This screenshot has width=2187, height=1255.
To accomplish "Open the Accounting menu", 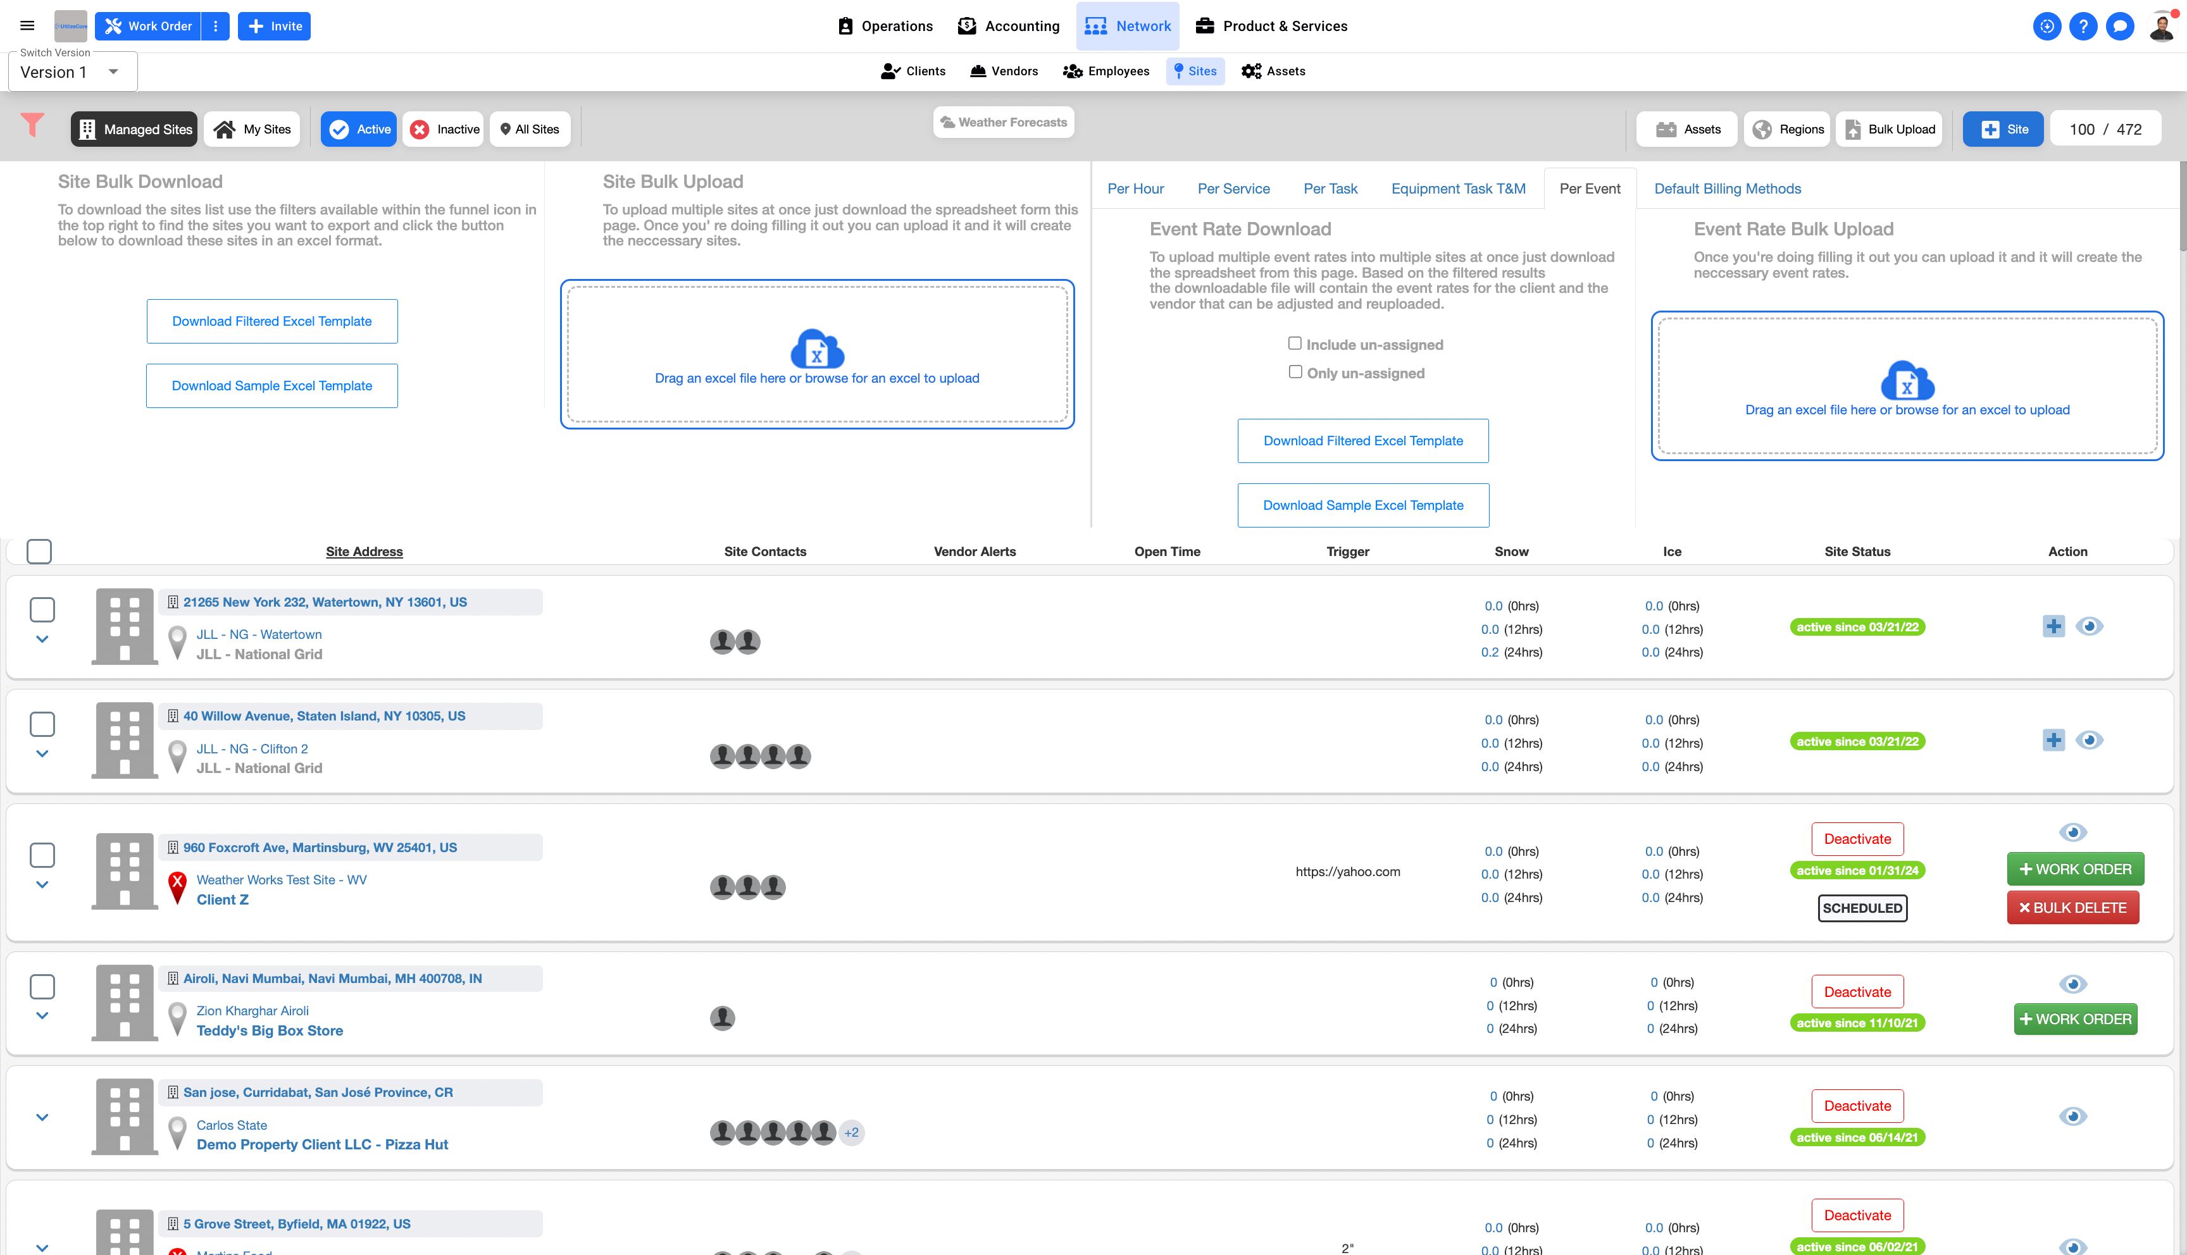I will pyautogui.click(x=1007, y=26).
